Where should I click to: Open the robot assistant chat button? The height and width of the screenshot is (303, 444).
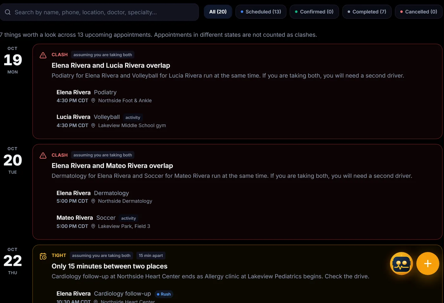tap(401, 263)
